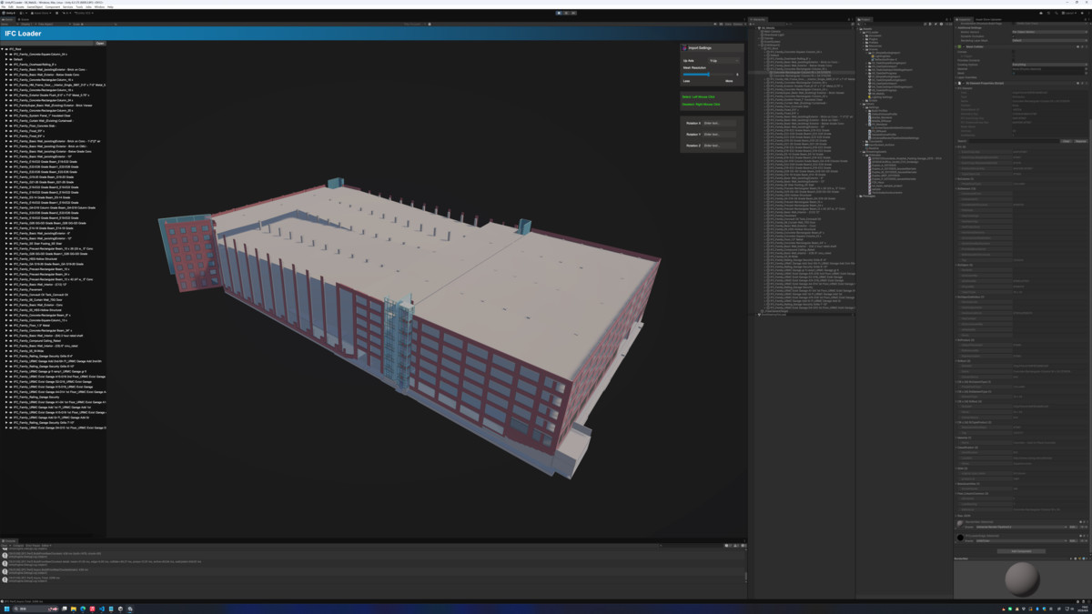Enable the Is Trigger checkbox
Image resolution: width=1092 pixels, height=614 pixels.
[1015, 55]
